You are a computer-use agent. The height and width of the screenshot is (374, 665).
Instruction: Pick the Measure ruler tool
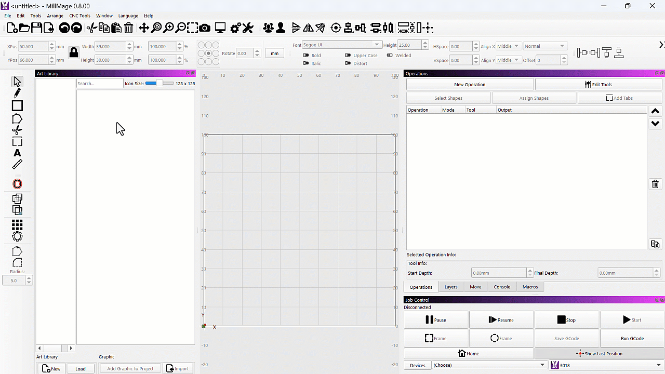(17, 165)
